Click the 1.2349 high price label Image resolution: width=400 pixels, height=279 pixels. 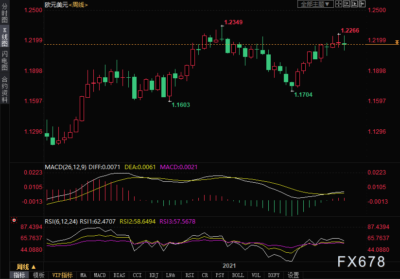(233, 22)
